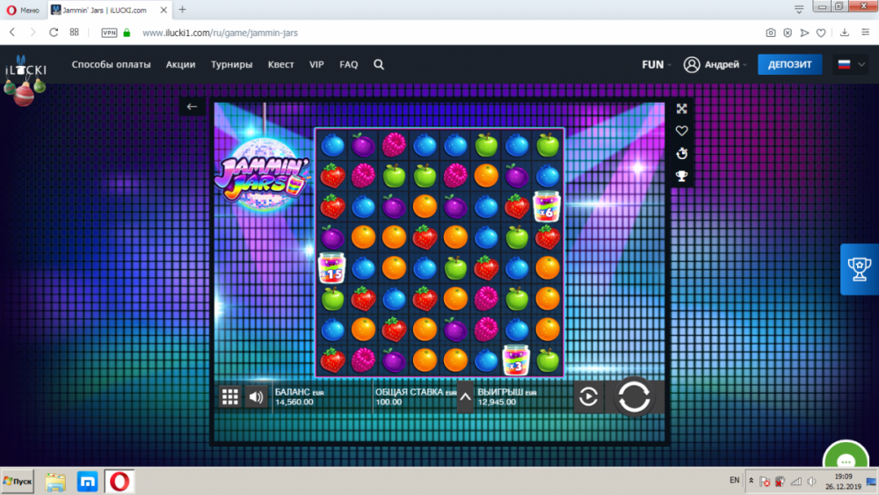Go to the Турниры menu item
879x495 pixels.
click(x=231, y=64)
